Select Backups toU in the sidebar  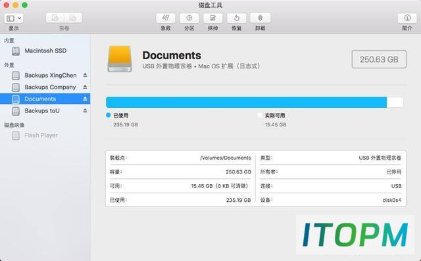pos(45,110)
